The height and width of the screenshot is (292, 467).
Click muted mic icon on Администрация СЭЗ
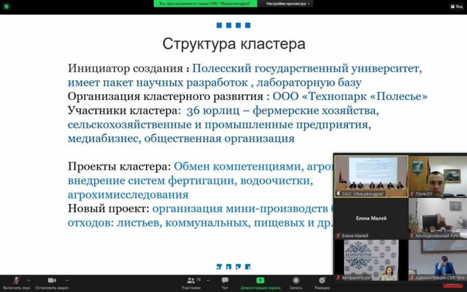(x=413, y=277)
